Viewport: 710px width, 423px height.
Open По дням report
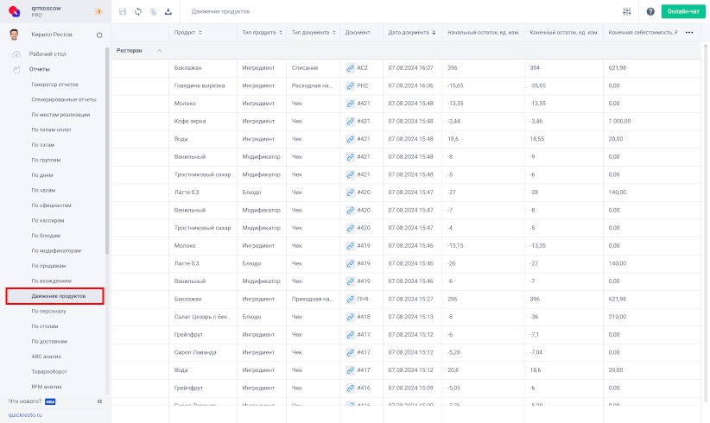(x=42, y=175)
